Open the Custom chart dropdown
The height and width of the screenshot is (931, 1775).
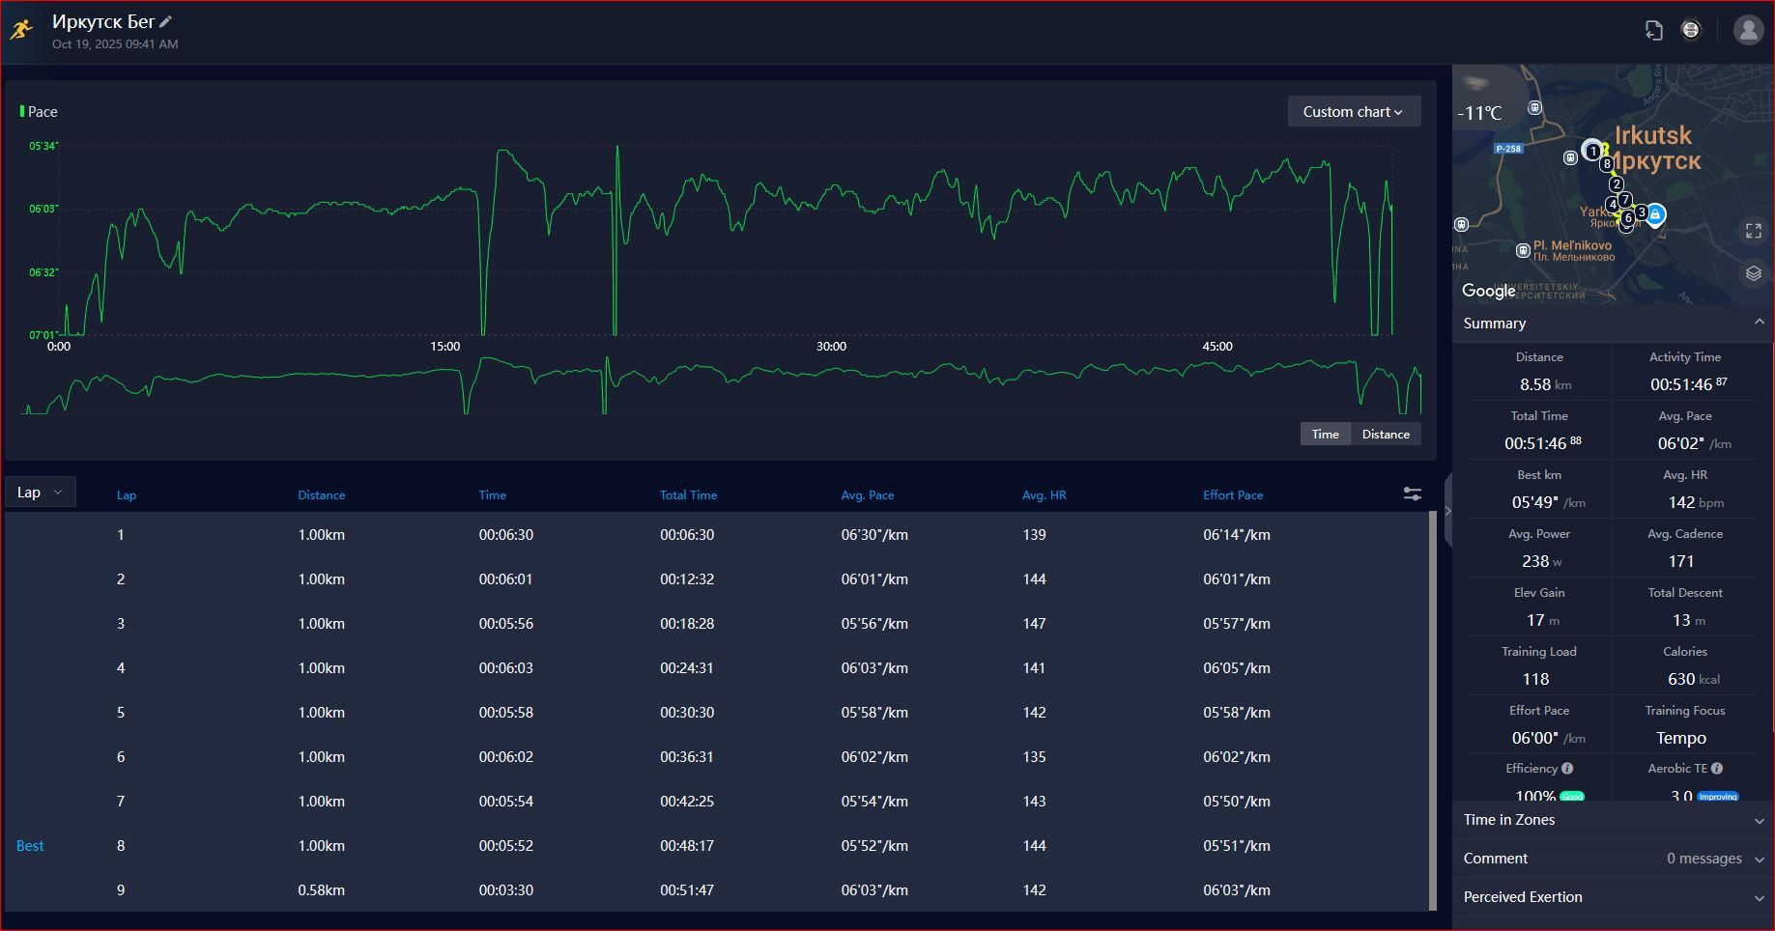tap(1354, 111)
